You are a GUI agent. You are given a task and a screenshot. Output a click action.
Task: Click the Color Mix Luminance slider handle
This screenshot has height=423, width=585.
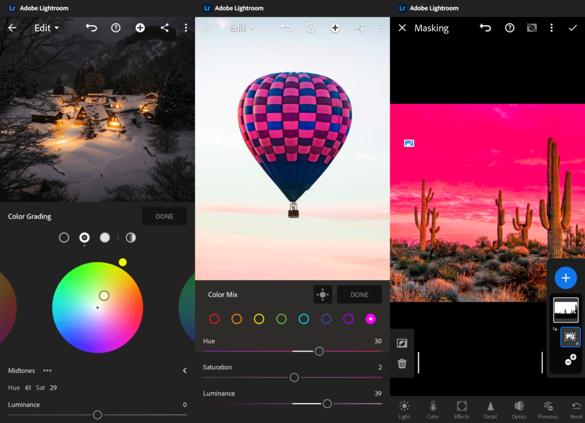pyautogui.click(x=327, y=404)
